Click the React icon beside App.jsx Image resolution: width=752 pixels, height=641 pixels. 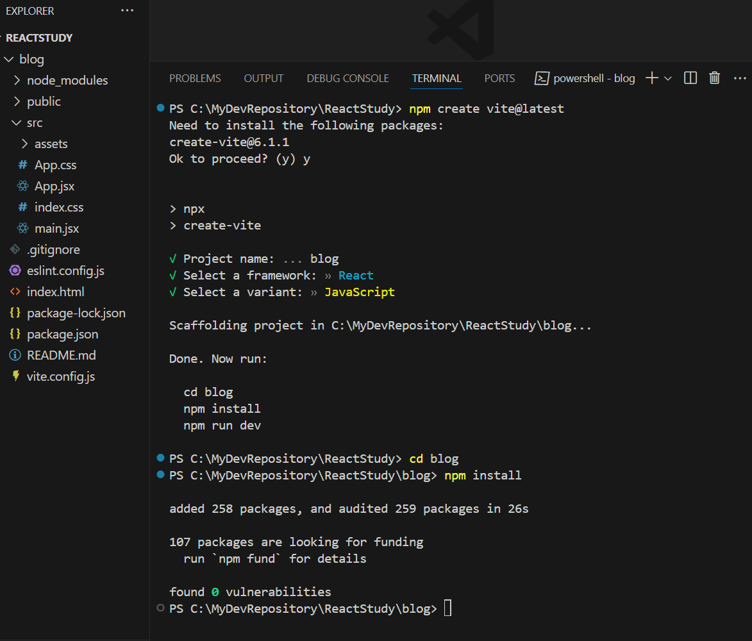[x=22, y=186]
